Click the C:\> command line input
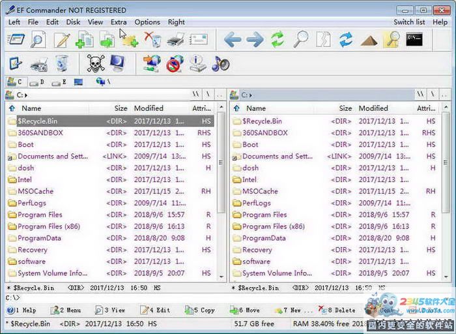The height and width of the screenshot is (334, 456). point(186,298)
